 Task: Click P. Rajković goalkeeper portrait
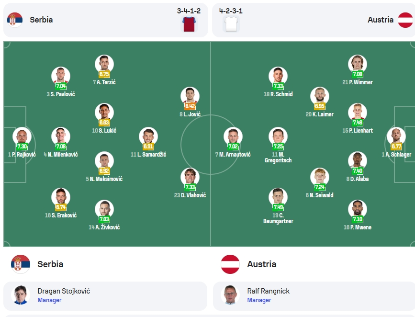coord(22,136)
